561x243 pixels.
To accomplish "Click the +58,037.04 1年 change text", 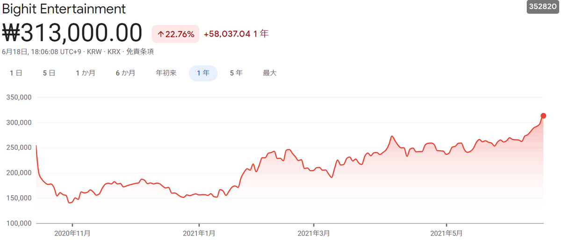I will click(236, 34).
